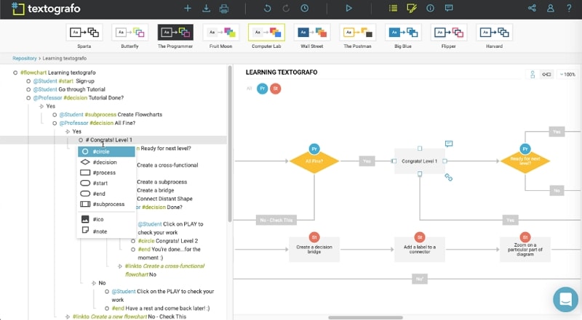Select Add a label to a connector shape
Image resolution: width=582 pixels, height=320 pixels.
point(420,250)
